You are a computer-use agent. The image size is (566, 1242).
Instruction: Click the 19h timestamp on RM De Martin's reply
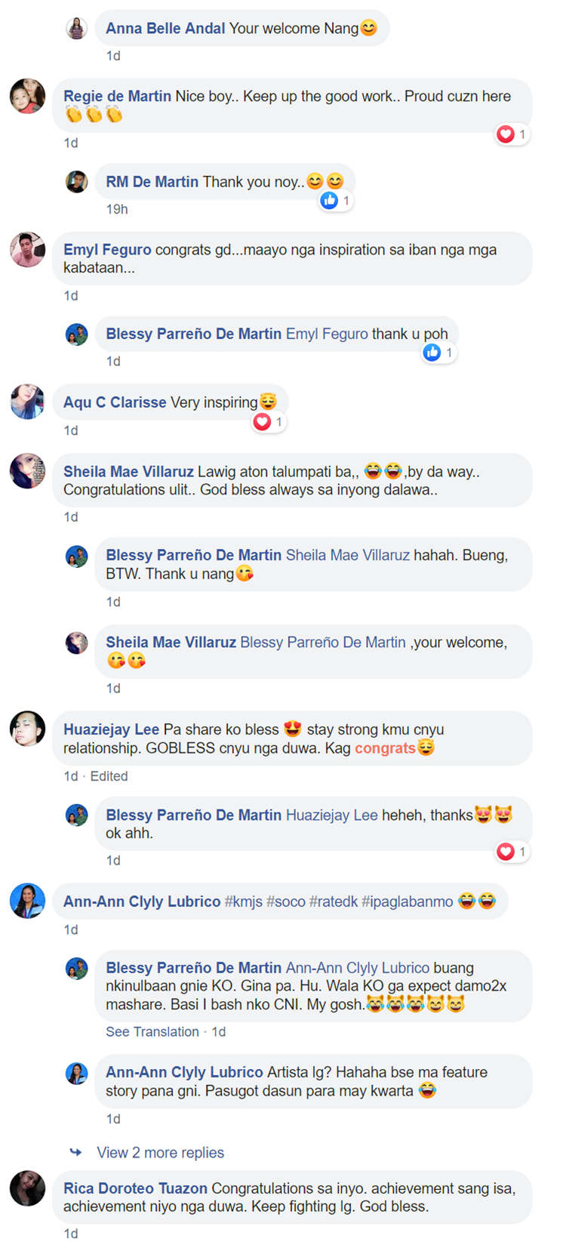[x=117, y=209]
